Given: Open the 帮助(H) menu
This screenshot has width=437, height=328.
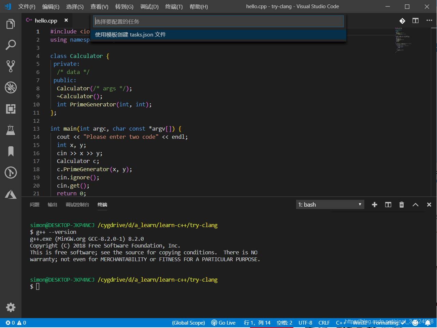Looking at the screenshot, I should coord(199,6).
